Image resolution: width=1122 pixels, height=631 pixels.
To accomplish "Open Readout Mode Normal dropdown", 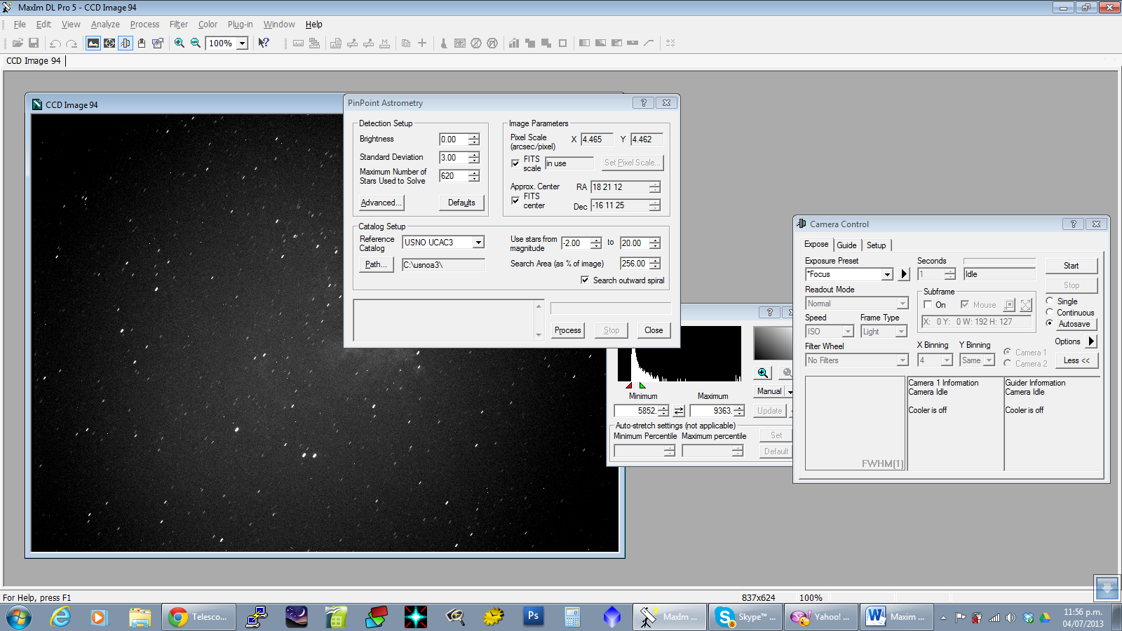I will click(x=903, y=304).
